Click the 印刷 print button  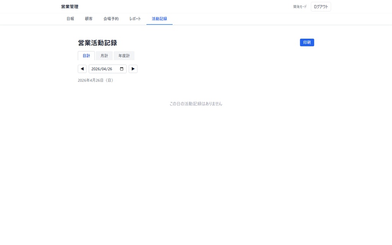coord(307,42)
